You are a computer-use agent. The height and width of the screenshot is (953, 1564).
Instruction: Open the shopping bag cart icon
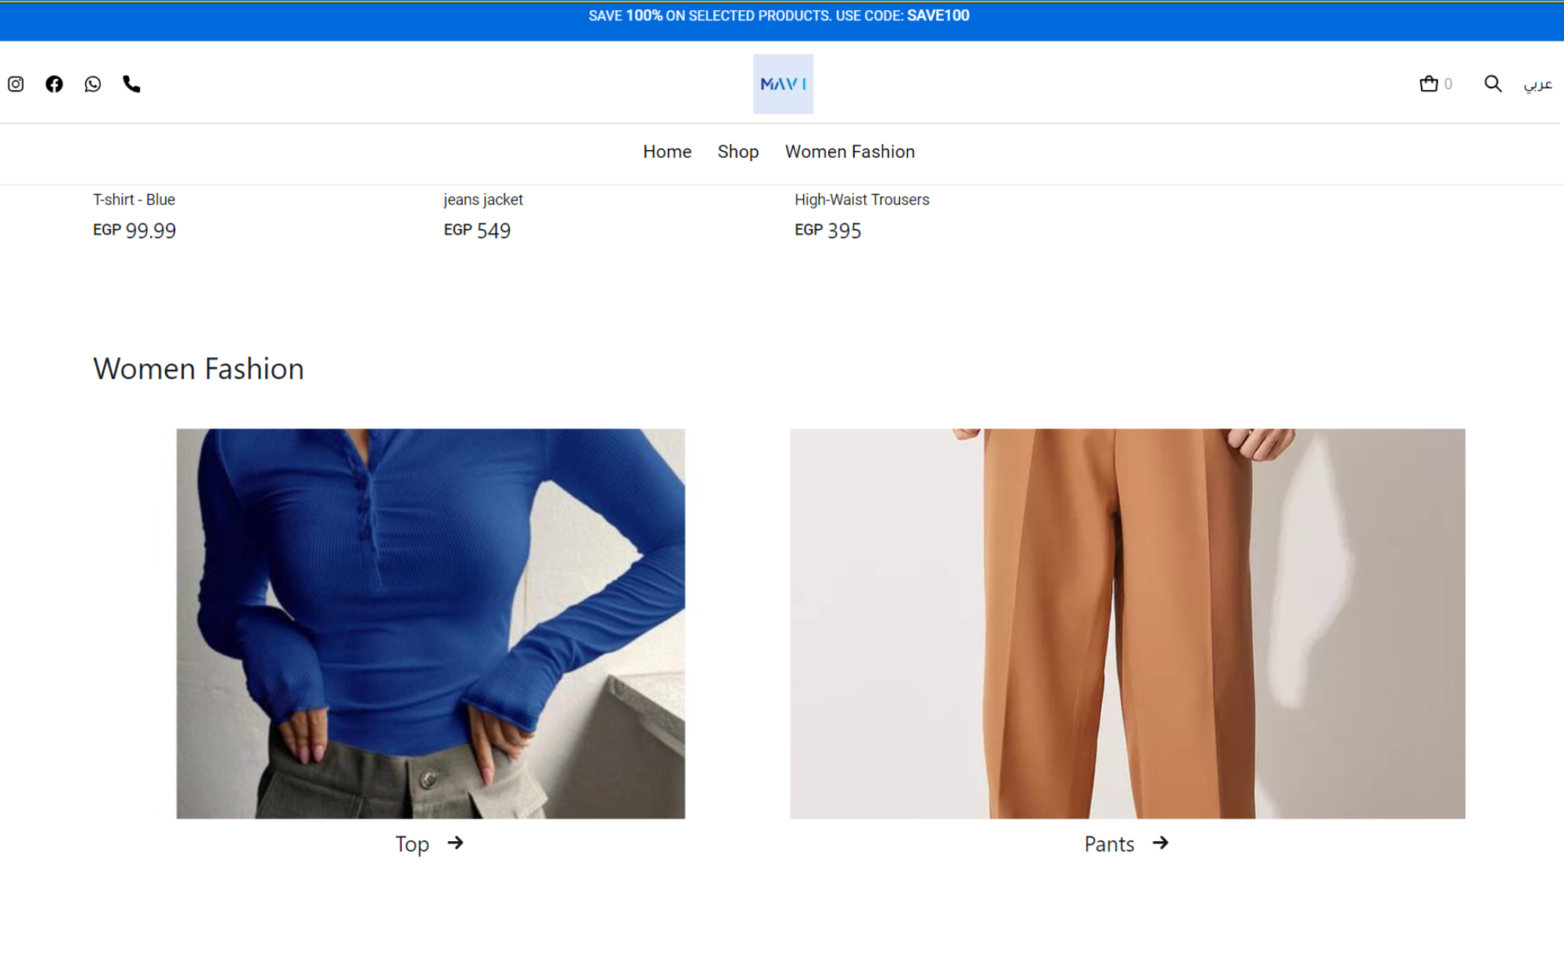[x=1429, y=84]
